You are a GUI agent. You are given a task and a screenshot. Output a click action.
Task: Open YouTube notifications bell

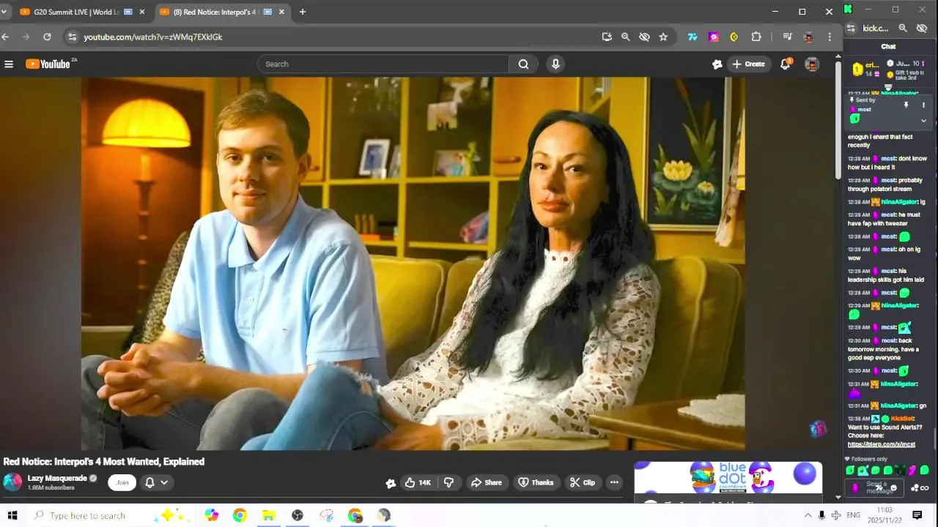coord(785,64)
